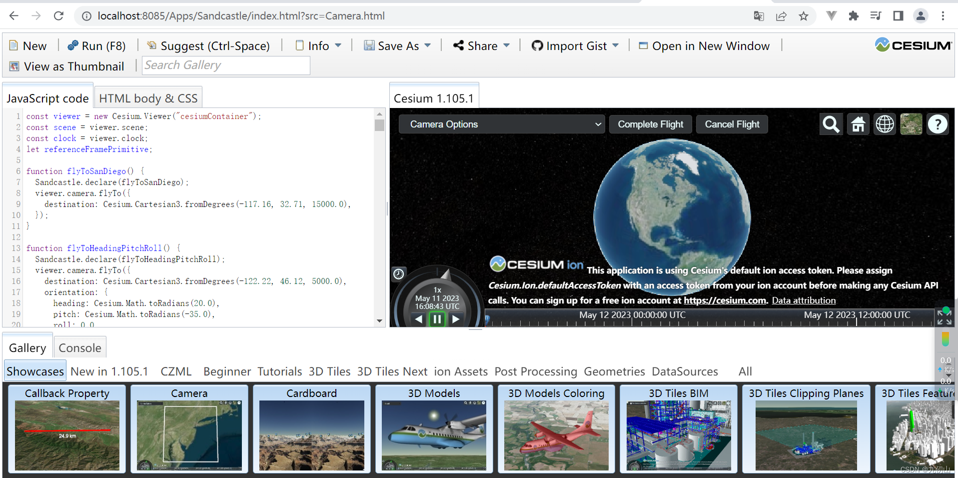Screen dimensions: 958x478
Task: Click the browser back arrow
Action: (14, 16)
